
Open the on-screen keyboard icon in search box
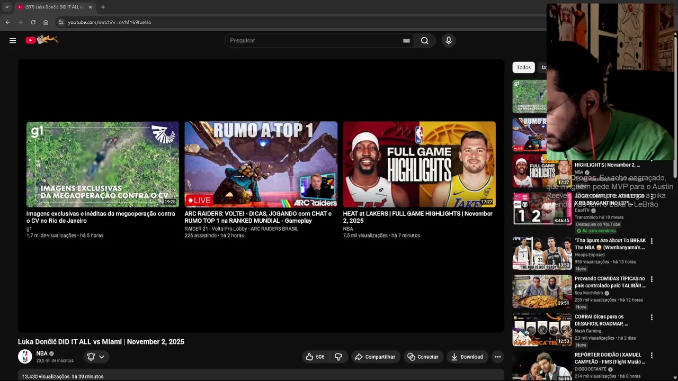(x=406, y=40)
